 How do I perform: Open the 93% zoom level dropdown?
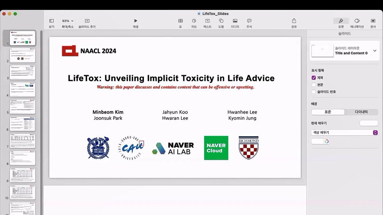coord(68,21)
